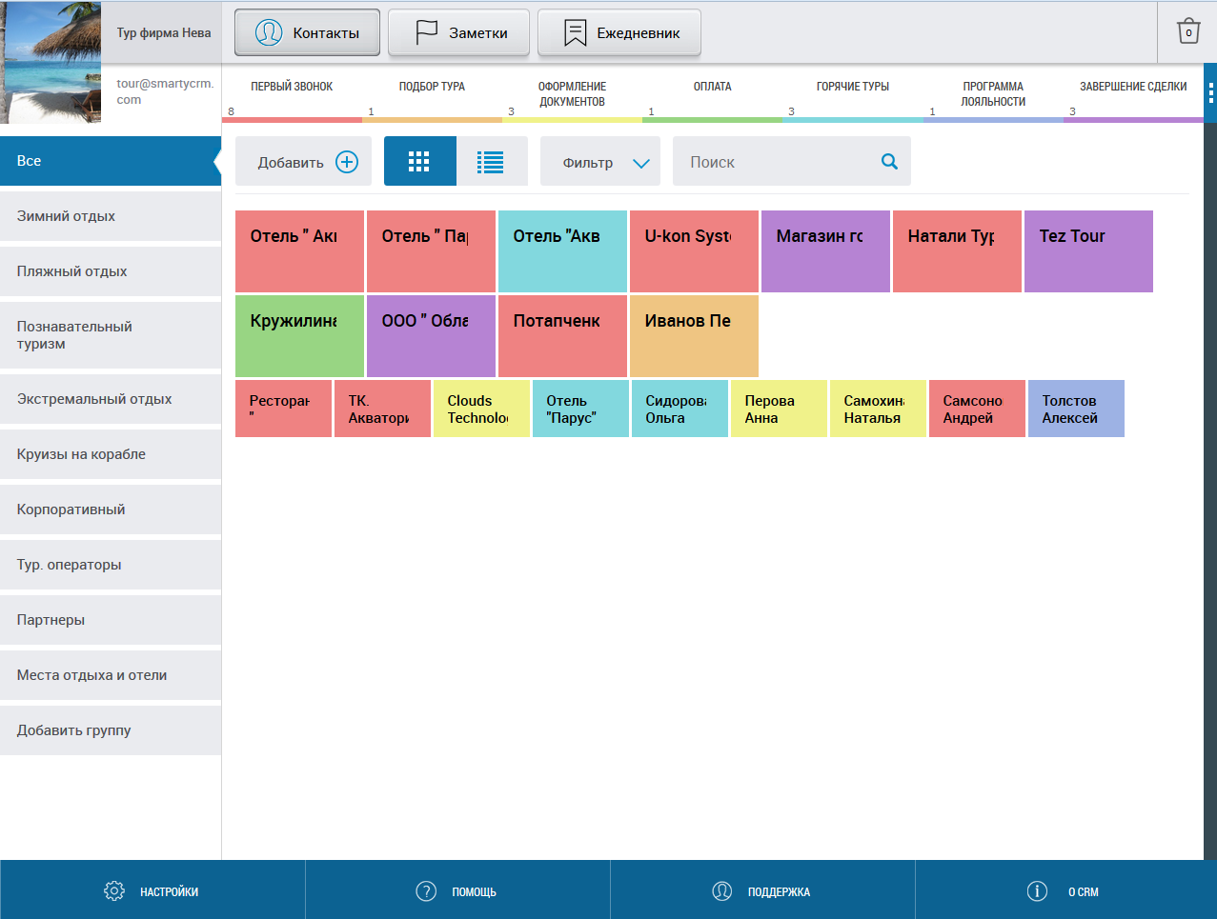Switch to list view

(491, 162)
